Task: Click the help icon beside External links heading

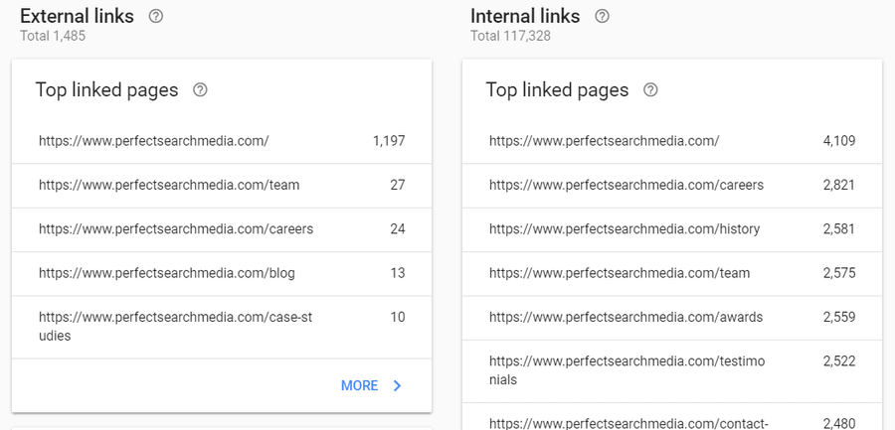Action: [155, 17]
